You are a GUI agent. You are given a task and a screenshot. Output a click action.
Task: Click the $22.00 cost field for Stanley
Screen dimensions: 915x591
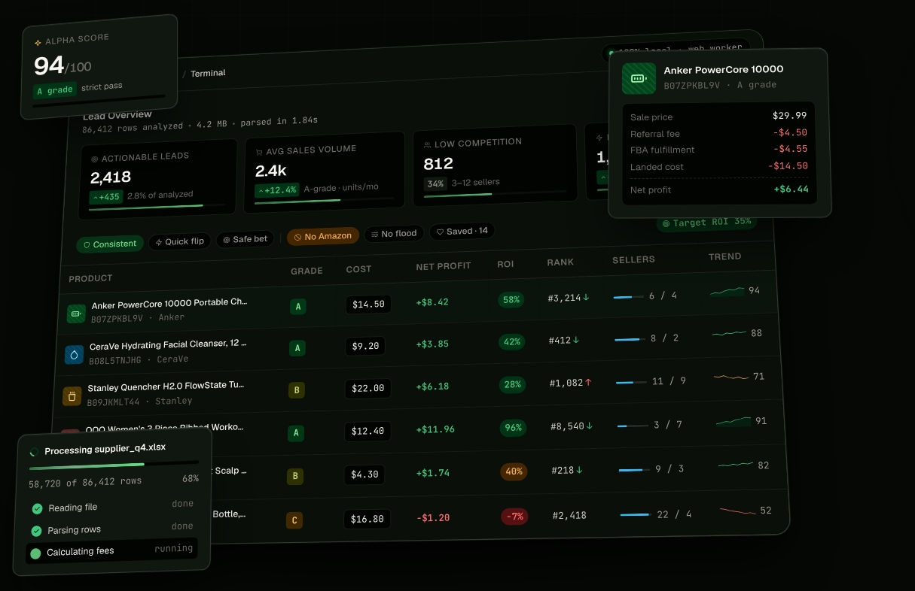point(368,388)
